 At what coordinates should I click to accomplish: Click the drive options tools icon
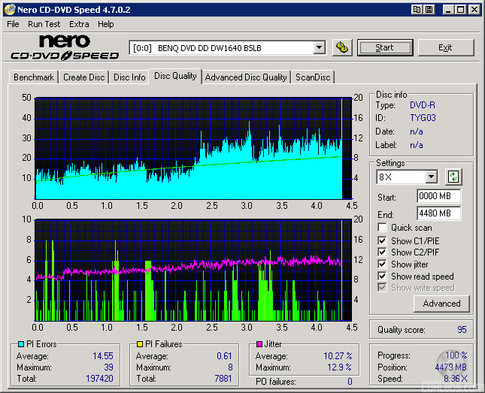pos(342,47)
